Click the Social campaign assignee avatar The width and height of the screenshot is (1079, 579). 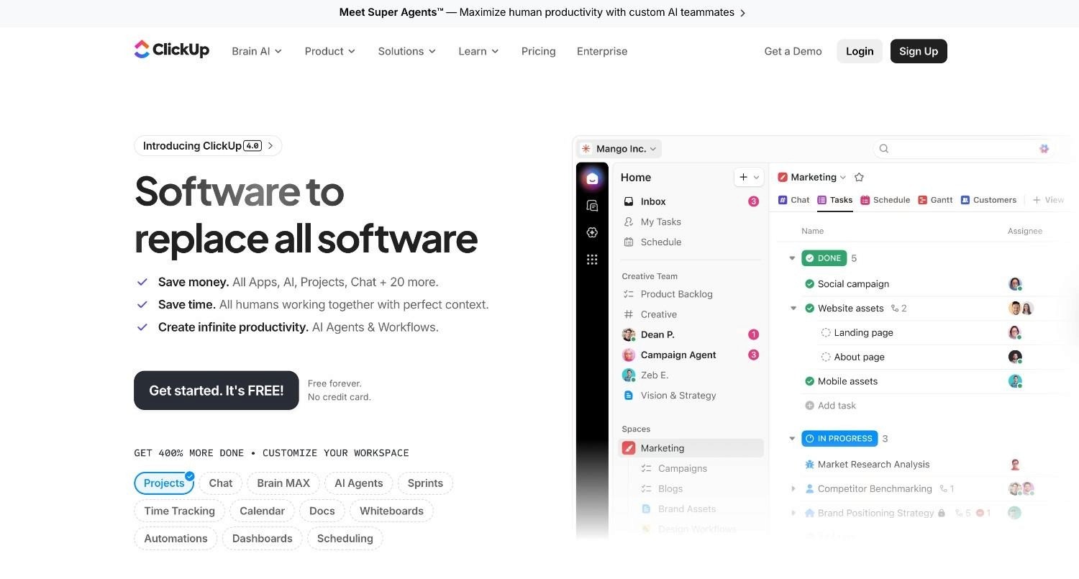[x=1015, y=284]
